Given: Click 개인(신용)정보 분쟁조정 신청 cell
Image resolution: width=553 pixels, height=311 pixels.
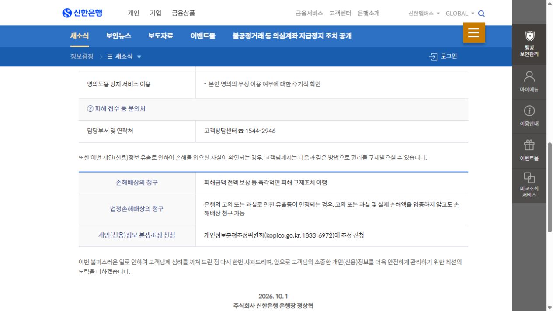Looking at the screenshot, I should tap(137, 235).
